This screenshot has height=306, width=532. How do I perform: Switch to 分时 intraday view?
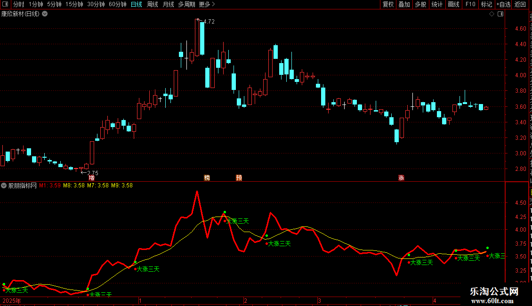(x=19, y=4)
